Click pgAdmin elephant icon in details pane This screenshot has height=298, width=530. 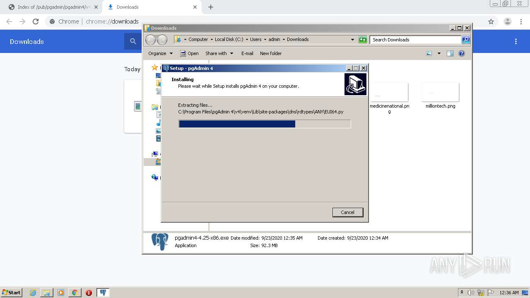[160, 241]
